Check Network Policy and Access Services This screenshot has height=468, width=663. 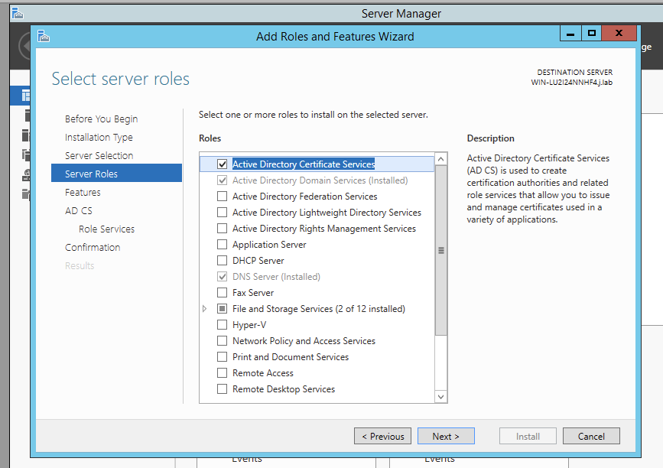222,341
